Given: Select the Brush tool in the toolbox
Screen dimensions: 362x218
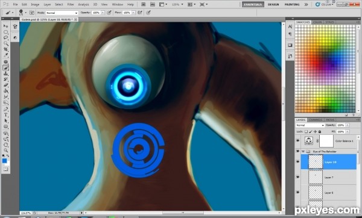Looking at the screenshot, I should [6, 68].
